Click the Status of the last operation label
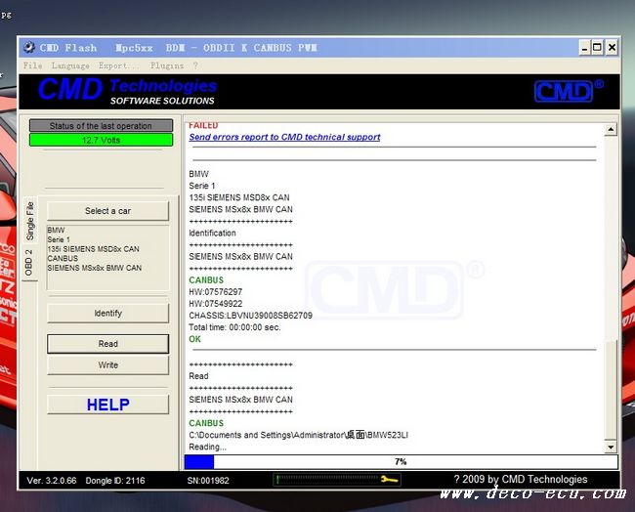 point(101,126)
